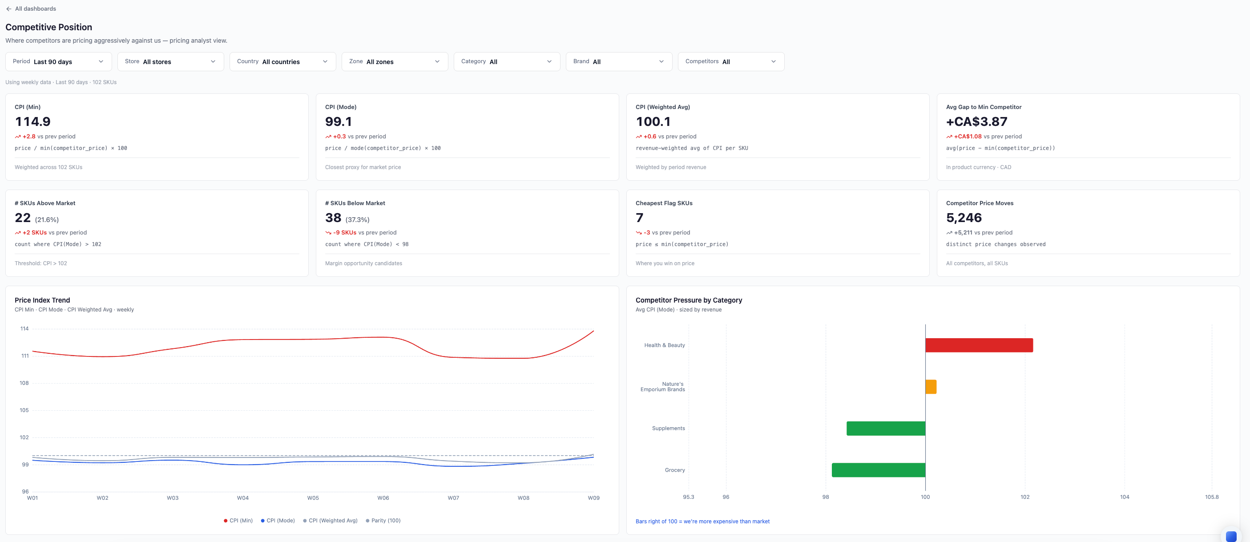1250x542 pixels.
Task: Click the blue floating widget button
Action: coord(1231,536)
